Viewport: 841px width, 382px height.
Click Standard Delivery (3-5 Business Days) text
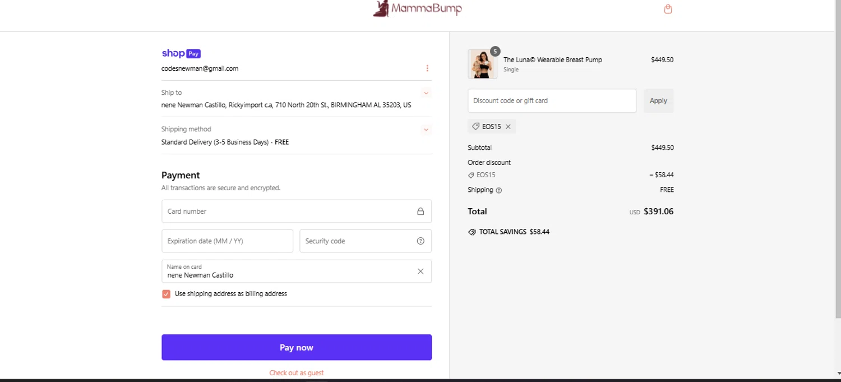tap(215, 142)
